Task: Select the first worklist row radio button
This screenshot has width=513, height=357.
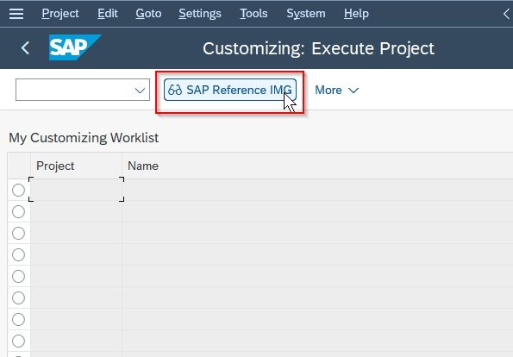Action: coord(18,190)
